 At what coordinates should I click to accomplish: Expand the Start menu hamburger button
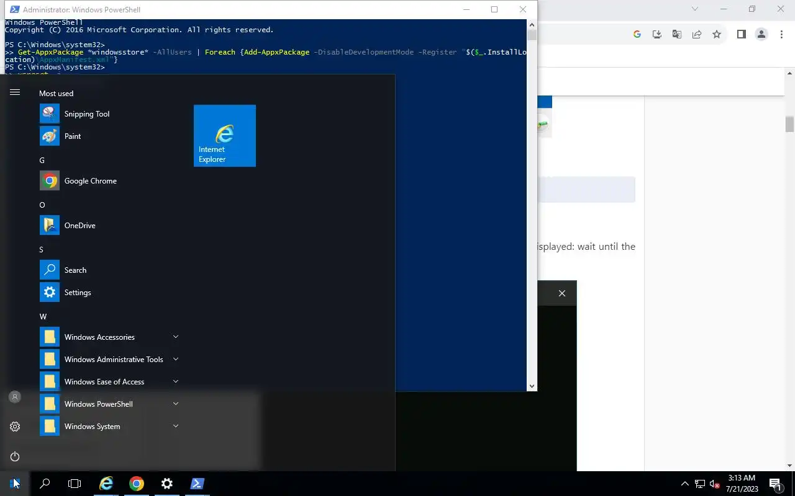point(15,92)
